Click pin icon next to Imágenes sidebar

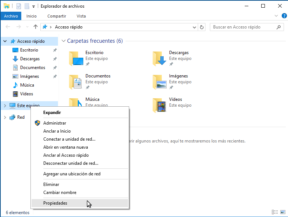pyautogui.click(x=55, y=76)
